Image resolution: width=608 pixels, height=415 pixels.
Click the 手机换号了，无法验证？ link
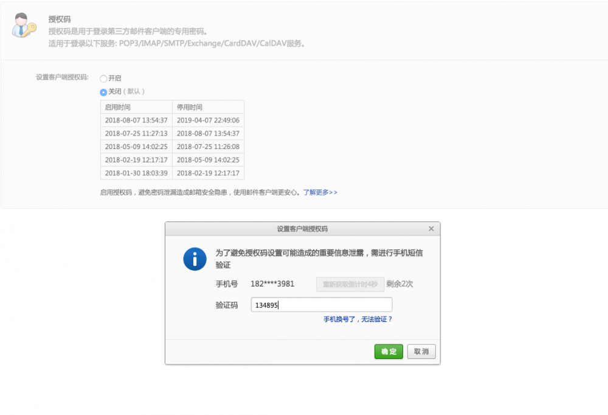click(x=357, y=318)
